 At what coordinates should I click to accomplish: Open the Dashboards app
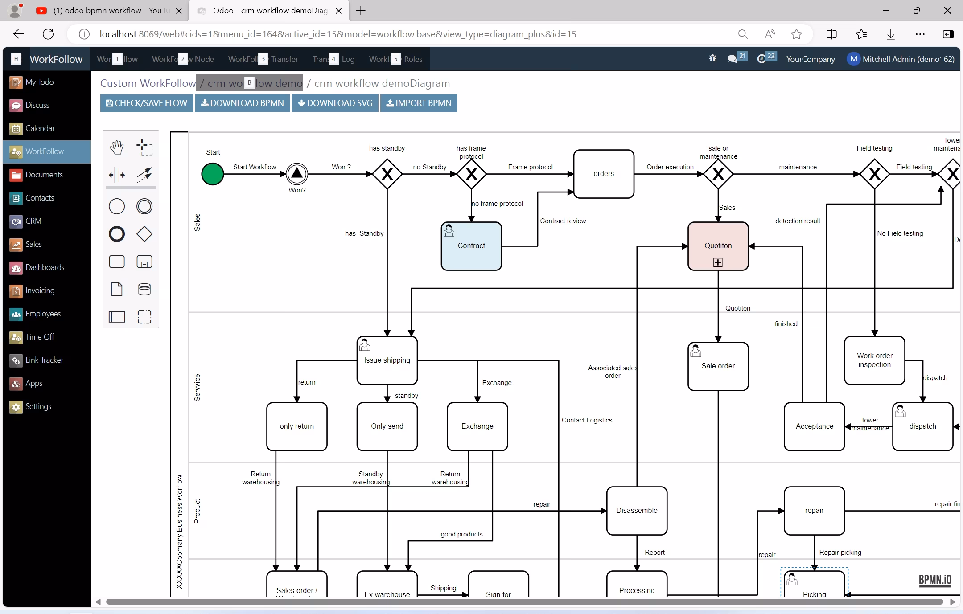tap(46, 267)
